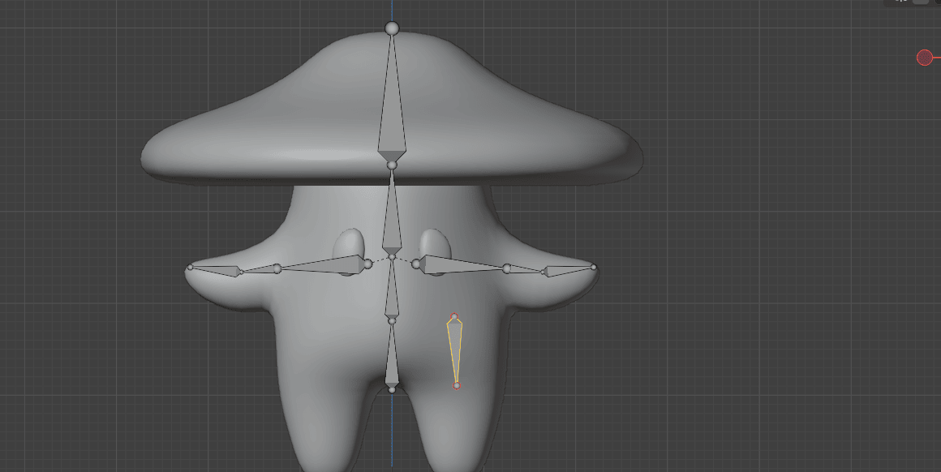941x472 pixels.
Task: Click the bone tip at the far right hand
Action: pyautogui.click(x=594, y=267)
